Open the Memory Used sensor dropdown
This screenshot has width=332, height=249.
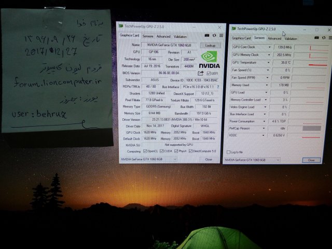click(x=267, y=85)
